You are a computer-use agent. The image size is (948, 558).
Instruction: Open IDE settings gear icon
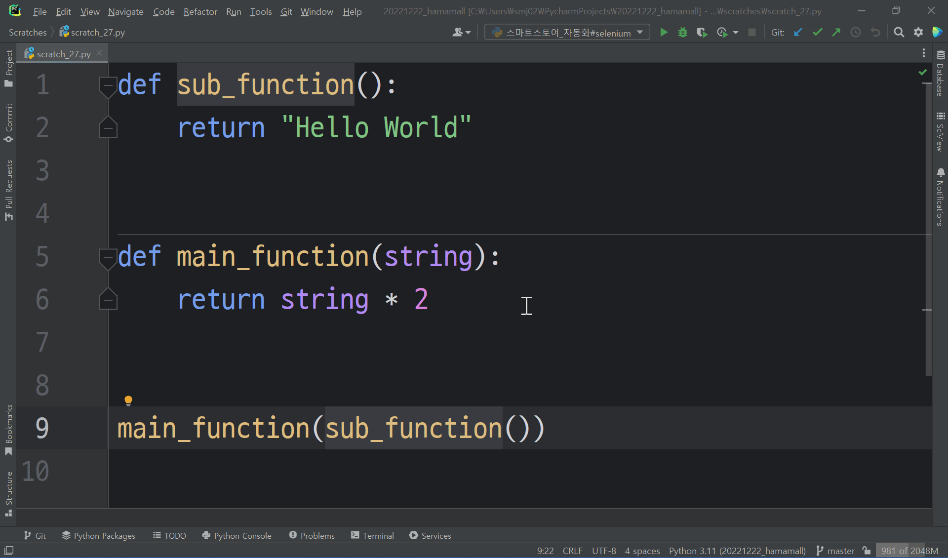(918, 33)
